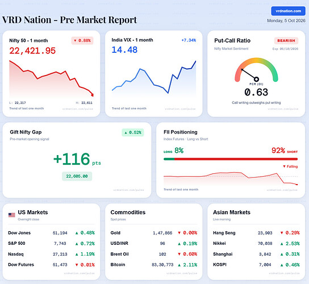Click the Shanghai value 3,842
This screenshot has height=284, width=309.
click(265, 254)
